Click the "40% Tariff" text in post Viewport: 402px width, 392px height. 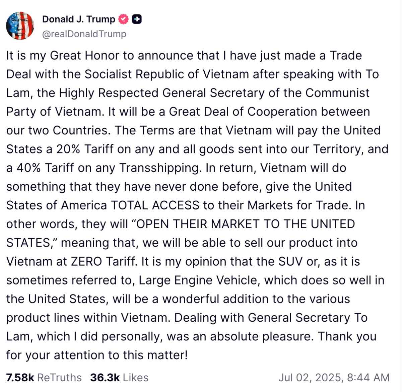click(x=45, y=168)
